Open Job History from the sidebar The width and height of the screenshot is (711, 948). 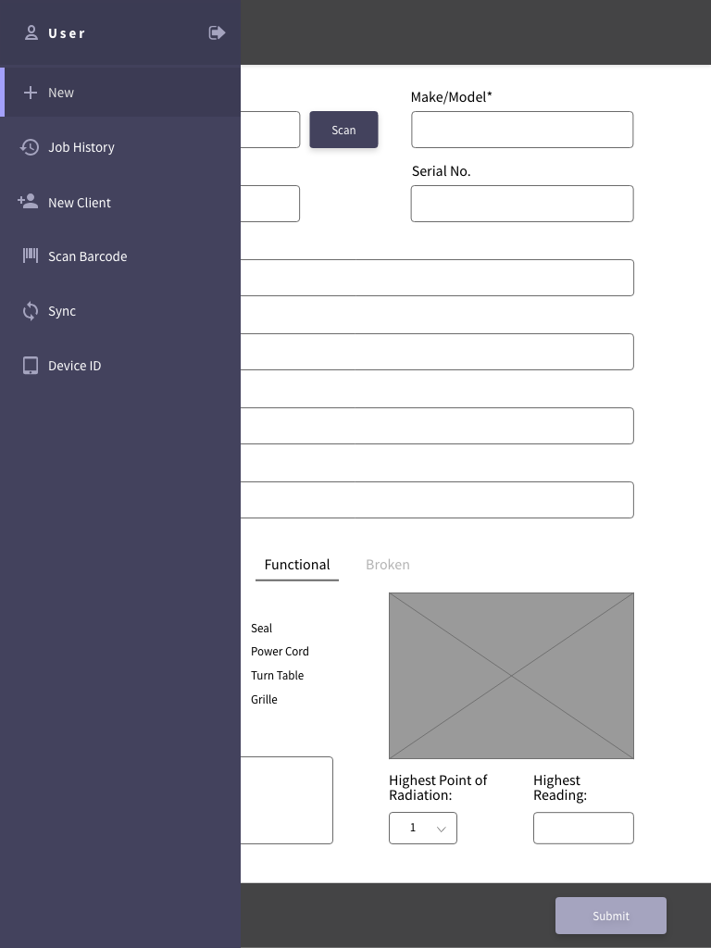(x=120, y=147)
